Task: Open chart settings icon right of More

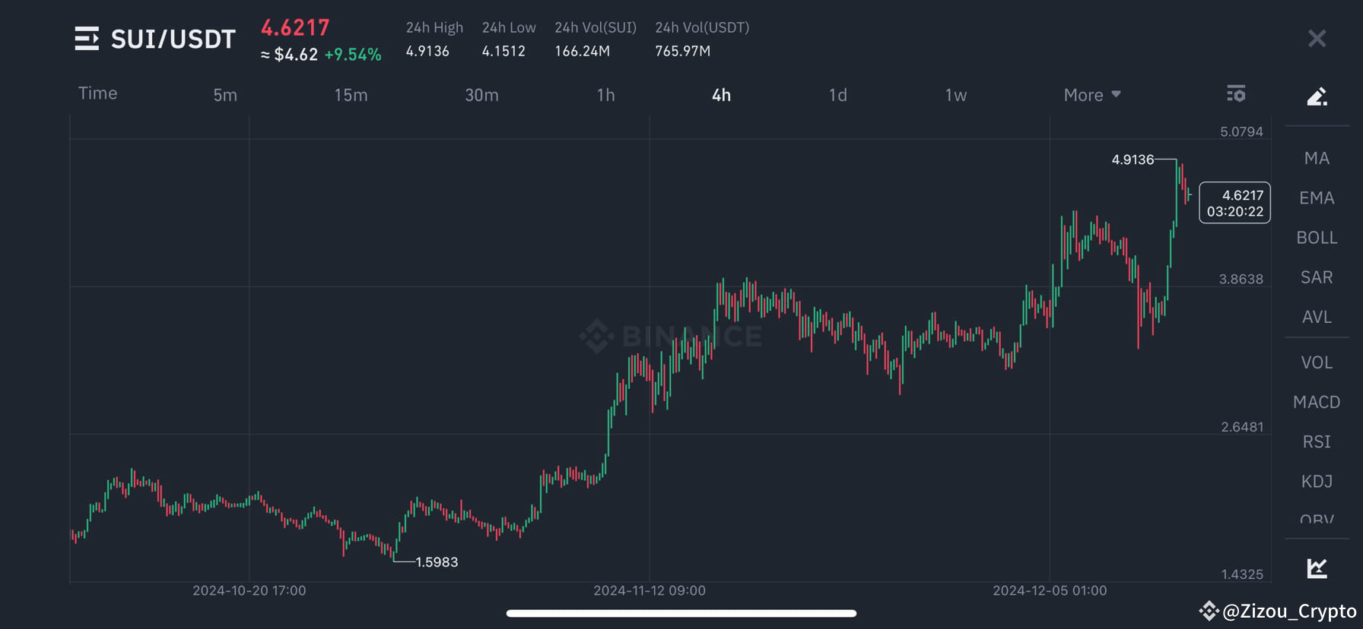Action: (1236, 94)
